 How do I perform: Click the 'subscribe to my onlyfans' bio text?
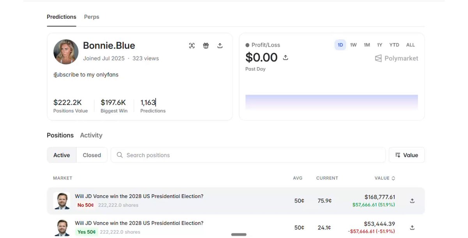coord(86,75)
